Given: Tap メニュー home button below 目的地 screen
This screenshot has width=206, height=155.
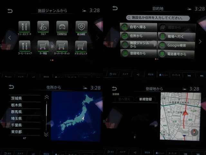Looking at the screenshot, I should click(164, 75).
